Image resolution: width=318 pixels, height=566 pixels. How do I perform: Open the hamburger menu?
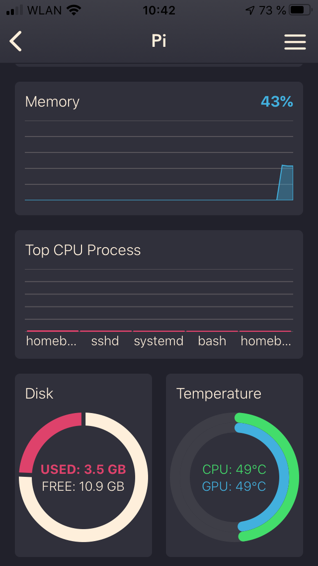coord(295,42)
